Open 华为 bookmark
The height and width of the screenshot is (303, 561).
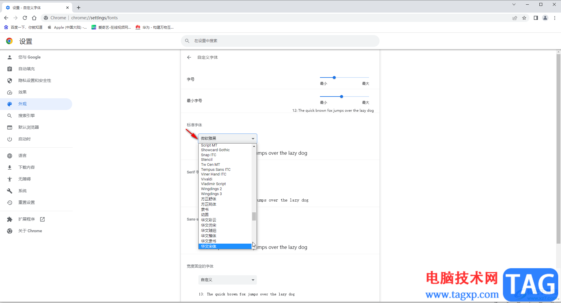(155, 27)
